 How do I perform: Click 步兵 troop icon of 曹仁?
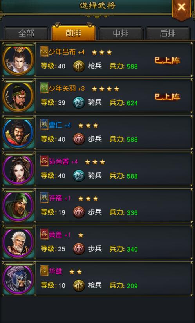tap(79, 139)
